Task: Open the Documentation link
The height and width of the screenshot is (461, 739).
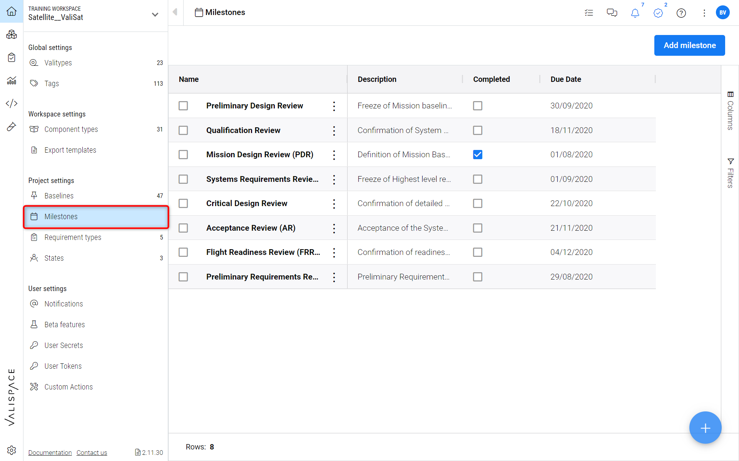Action: (x=50, y=453)
